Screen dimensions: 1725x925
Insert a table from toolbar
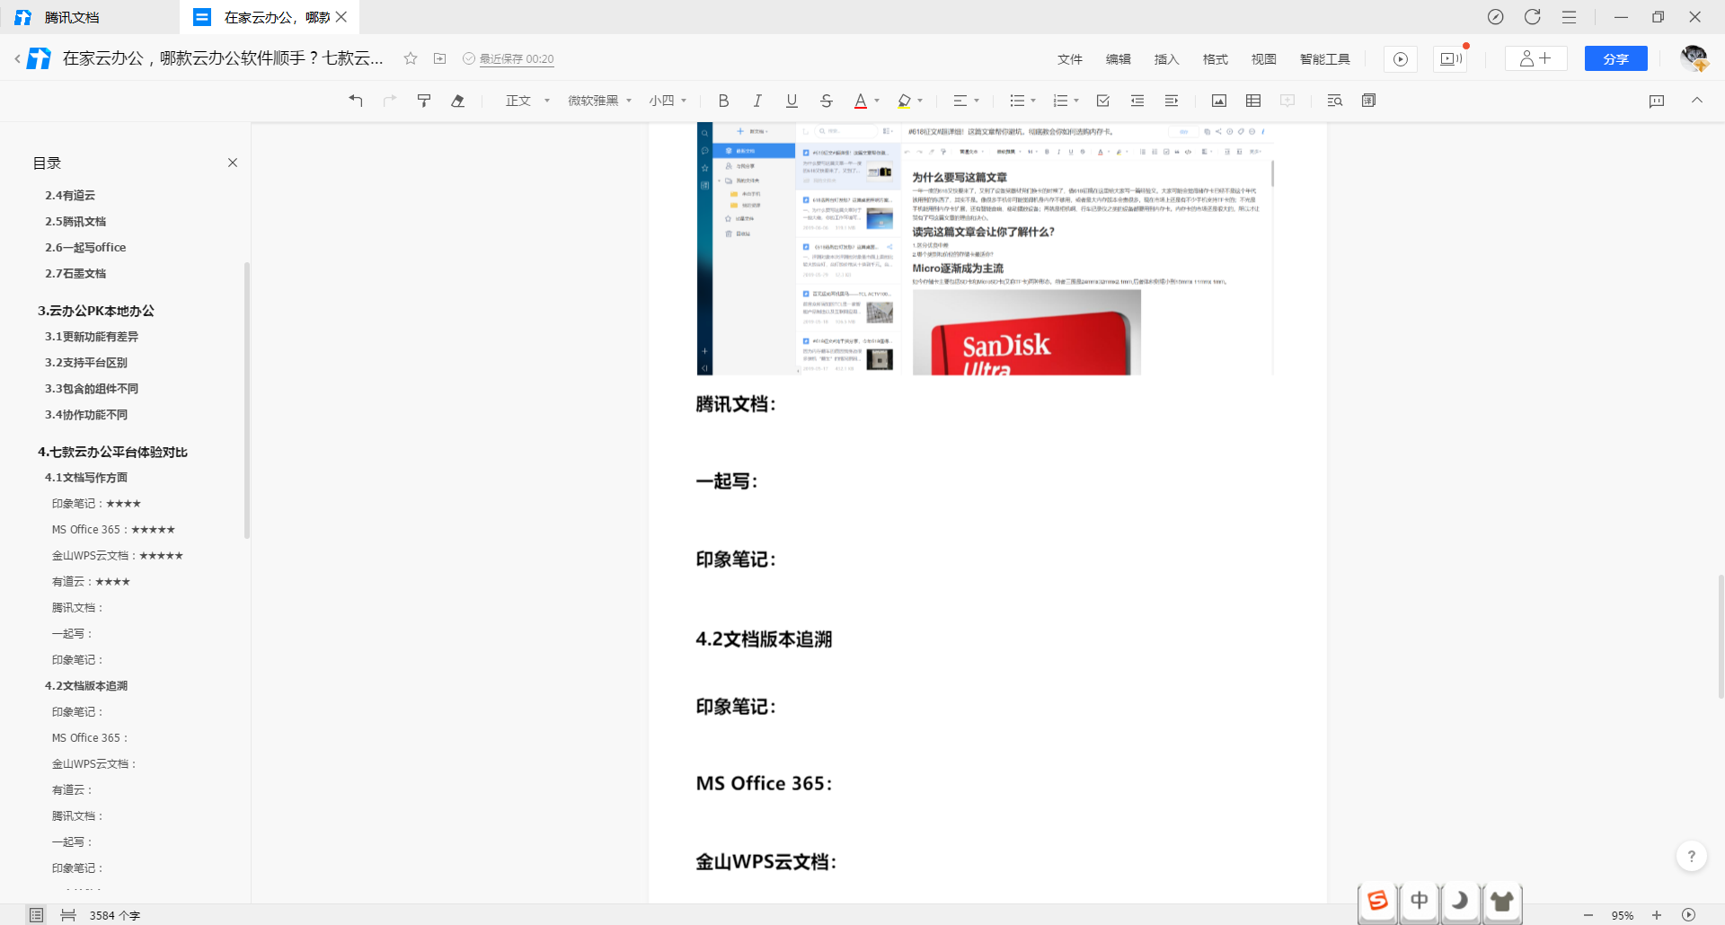coord(1253,101)
